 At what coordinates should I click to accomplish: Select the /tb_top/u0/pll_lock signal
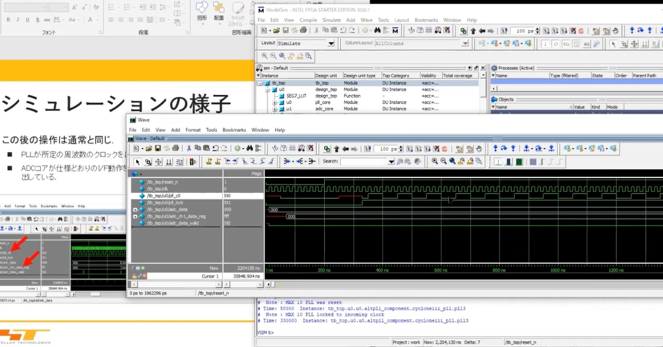click(x=165, y=202)
